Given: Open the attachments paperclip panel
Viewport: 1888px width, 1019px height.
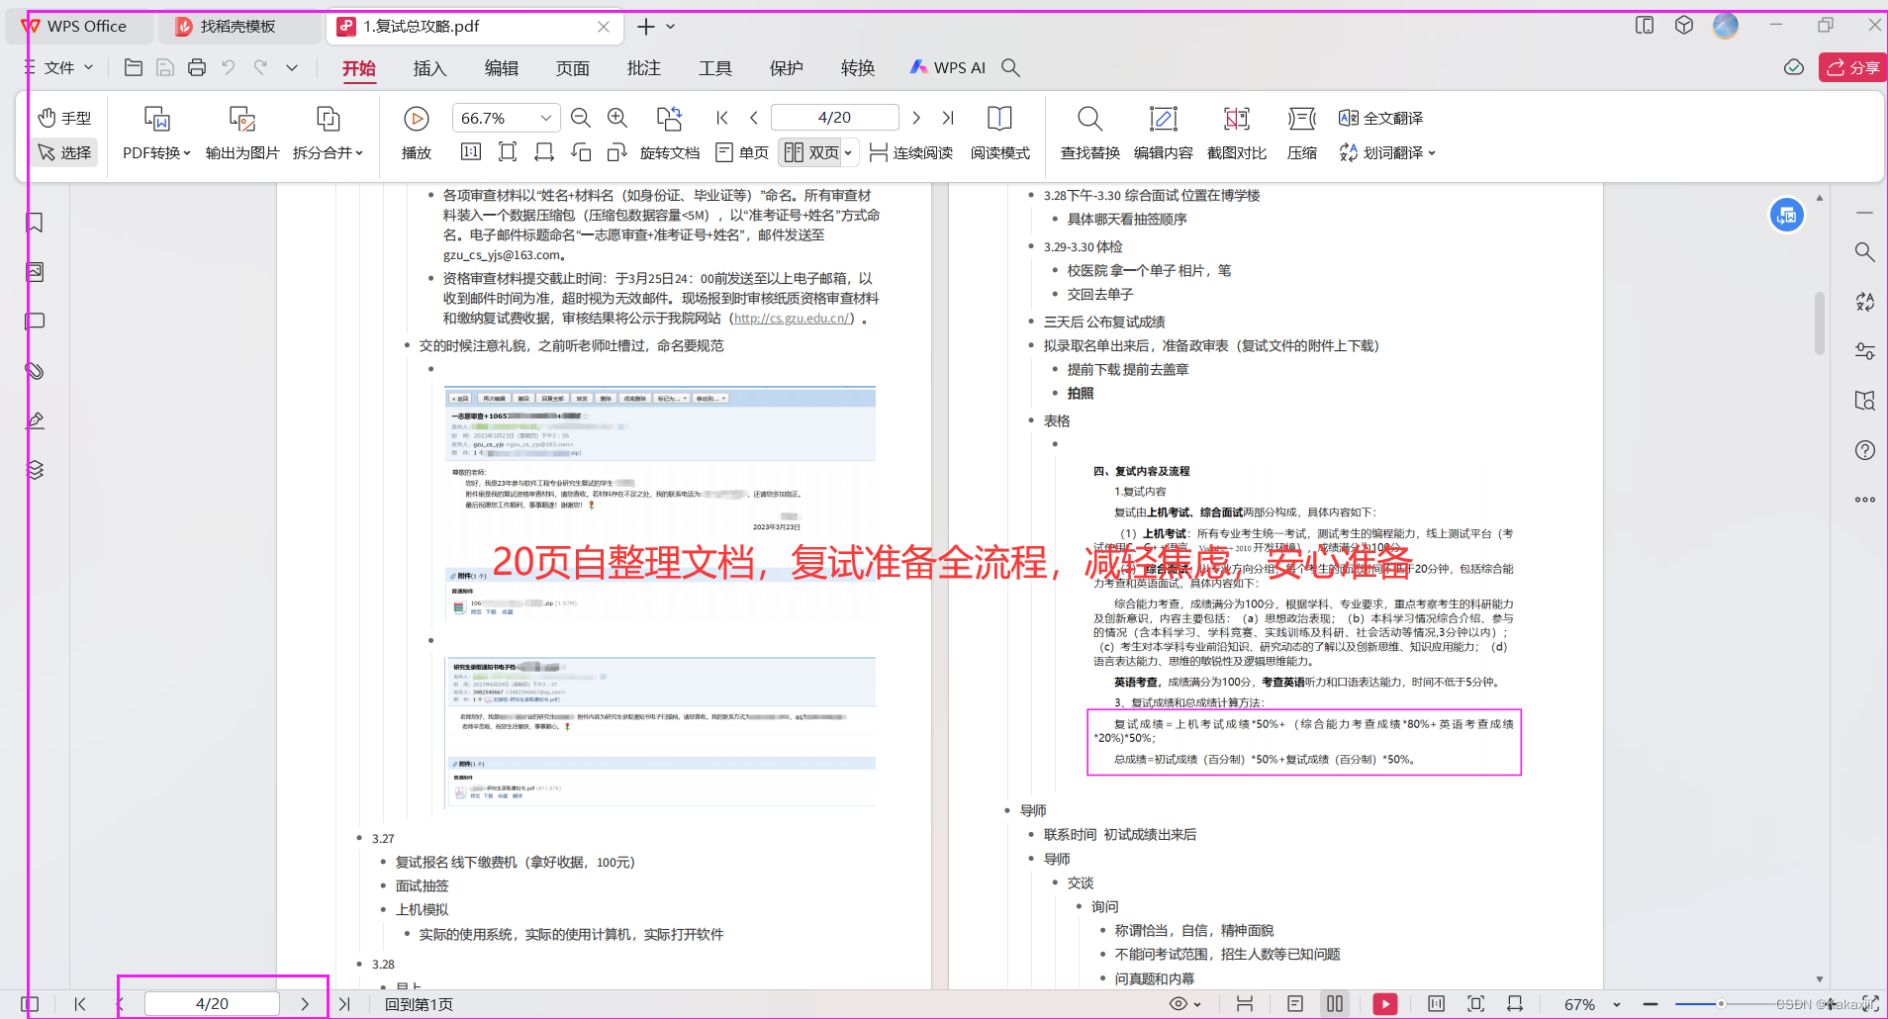Looking at the screenshot, I should pos(35,371).
